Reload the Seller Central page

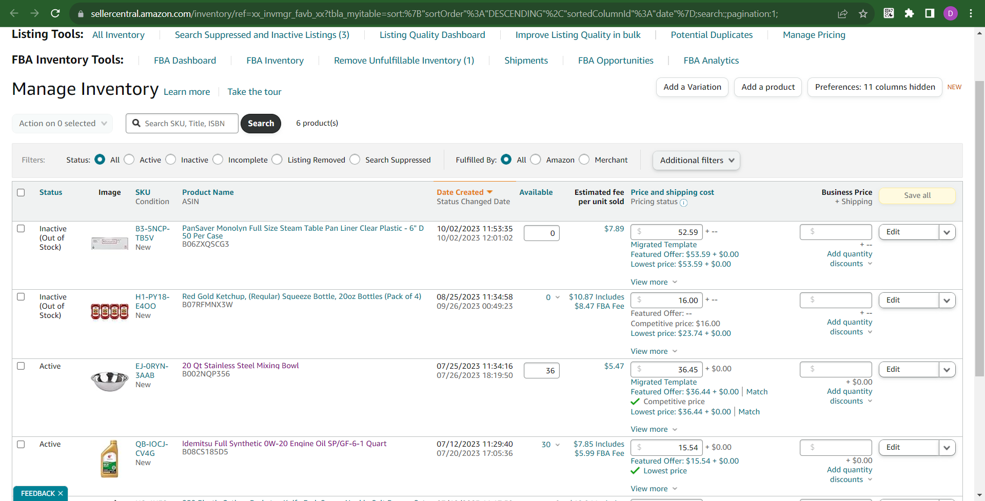[x=55, y=13]
